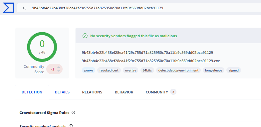Open the RELATIONS tab
The width and height of the screenshot is (261, 127).
point(92,92)
